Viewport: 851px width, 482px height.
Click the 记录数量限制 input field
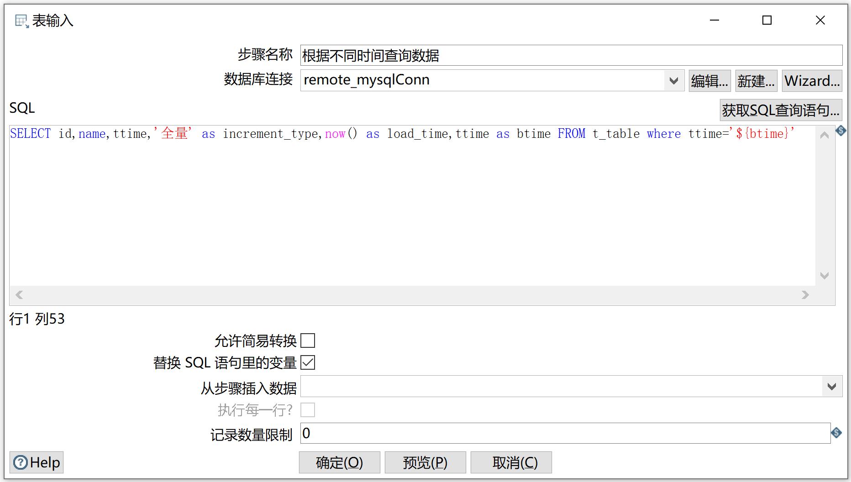pyautogui.click(x=565, y=433)
